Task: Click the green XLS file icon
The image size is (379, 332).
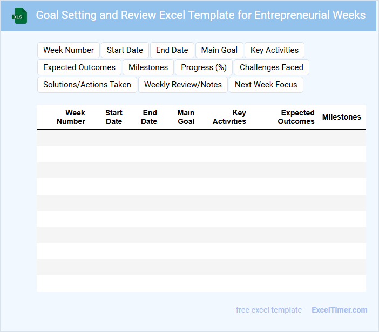Action: pyautogui.click(x=19, y=16)
